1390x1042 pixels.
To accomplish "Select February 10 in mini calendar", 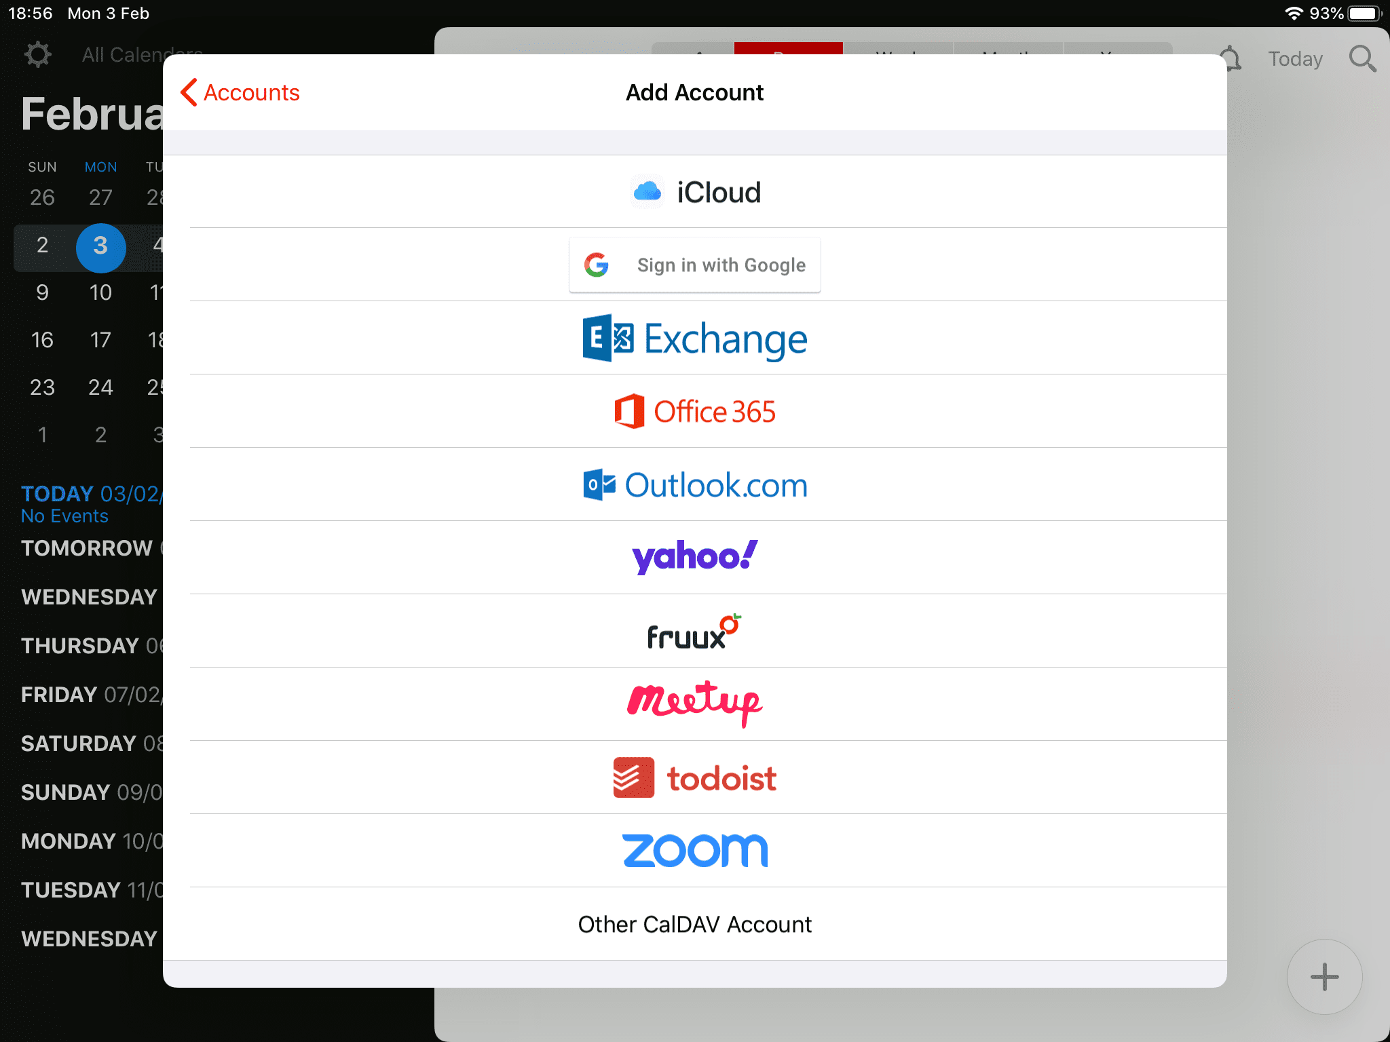I will 100,292.
